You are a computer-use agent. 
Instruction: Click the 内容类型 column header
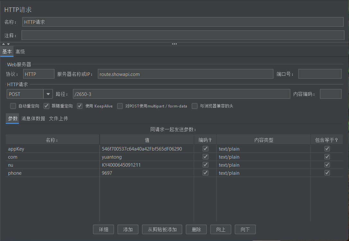(x=264, y=140)
